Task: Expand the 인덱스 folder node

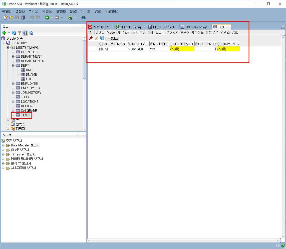Action: point(8,124)
